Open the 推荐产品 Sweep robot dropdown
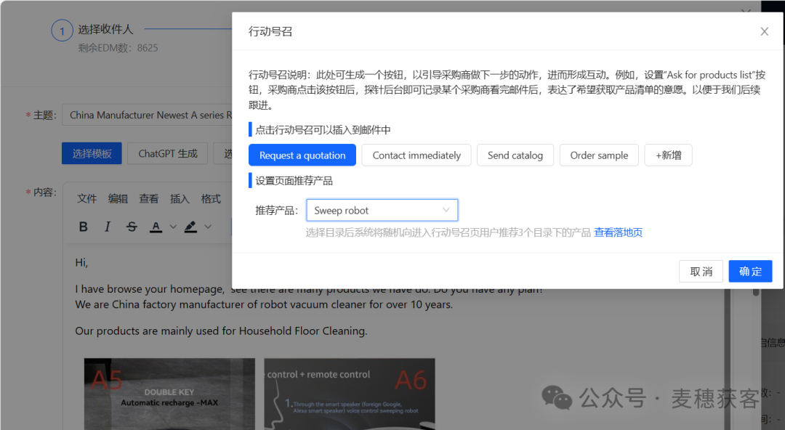 click(381, 210)
